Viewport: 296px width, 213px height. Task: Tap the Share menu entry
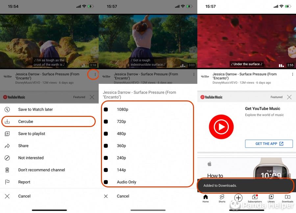coord(49,146)
